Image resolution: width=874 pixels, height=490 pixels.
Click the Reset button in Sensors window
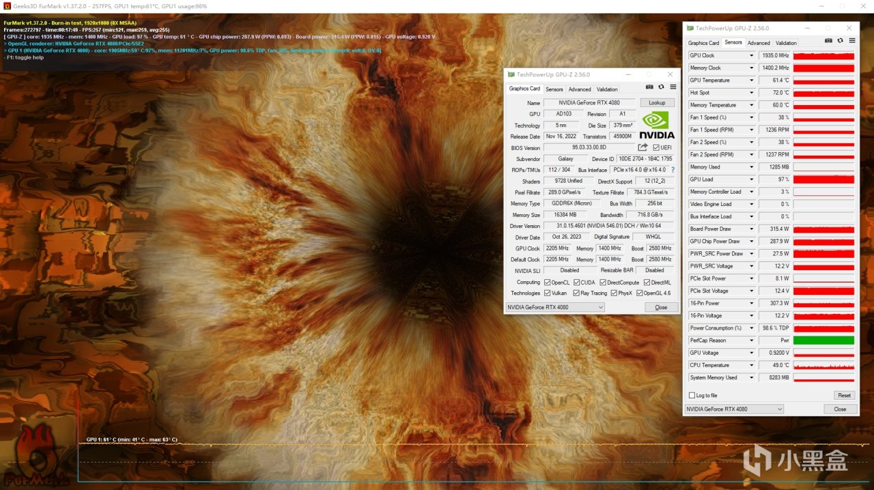coord(845,395)
